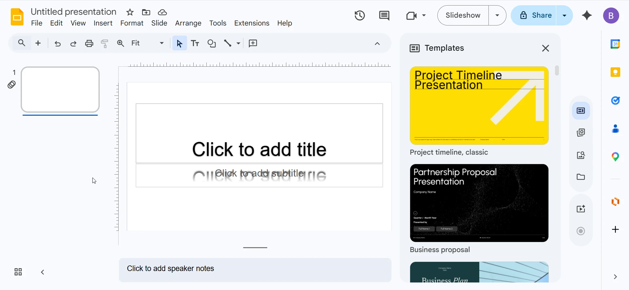Expand Slideshow options dropdown arrow
The width and height of the screenshot is (629, 290).
pos(497,15)
